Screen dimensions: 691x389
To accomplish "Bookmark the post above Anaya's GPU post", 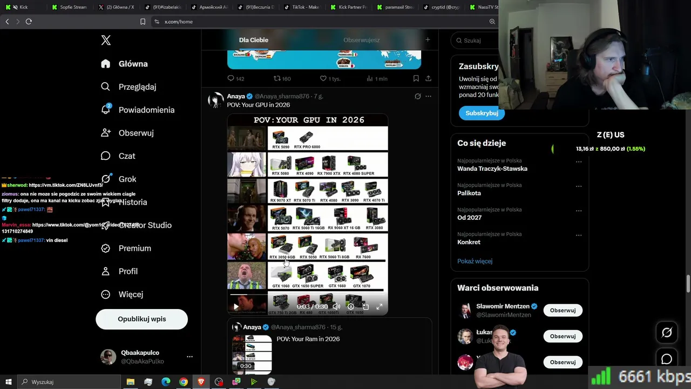I will [x=416, y=78].
